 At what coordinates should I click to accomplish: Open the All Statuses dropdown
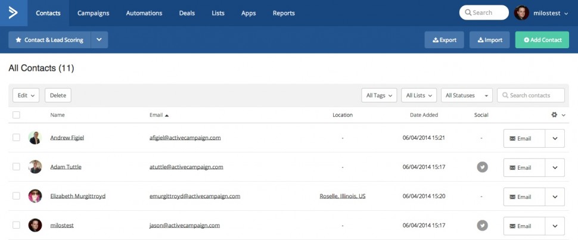click(468, 95)
